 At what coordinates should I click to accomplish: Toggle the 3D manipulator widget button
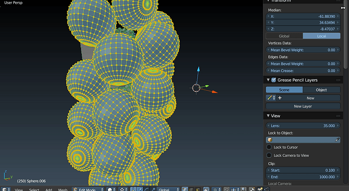click(x=133, y=190)
